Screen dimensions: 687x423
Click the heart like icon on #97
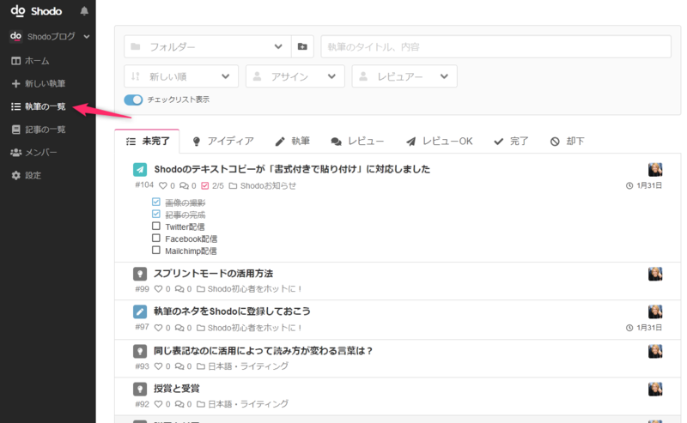click(x=159, y=328)
